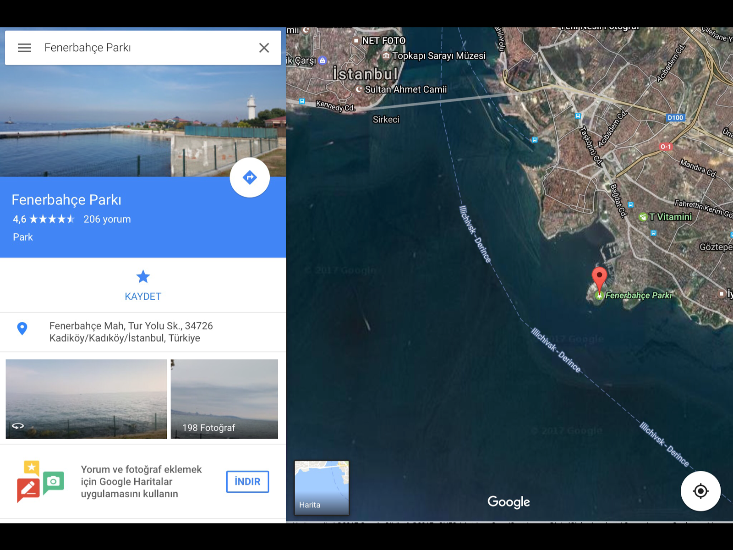
Task: Tap the transit stop icon near Kennedy Cd.
Action: click(302, 101)
